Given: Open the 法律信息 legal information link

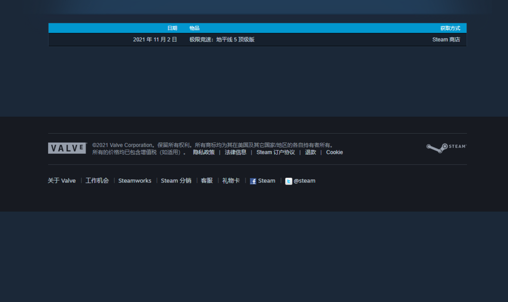Looking at the screenshot, I should 235,152.
